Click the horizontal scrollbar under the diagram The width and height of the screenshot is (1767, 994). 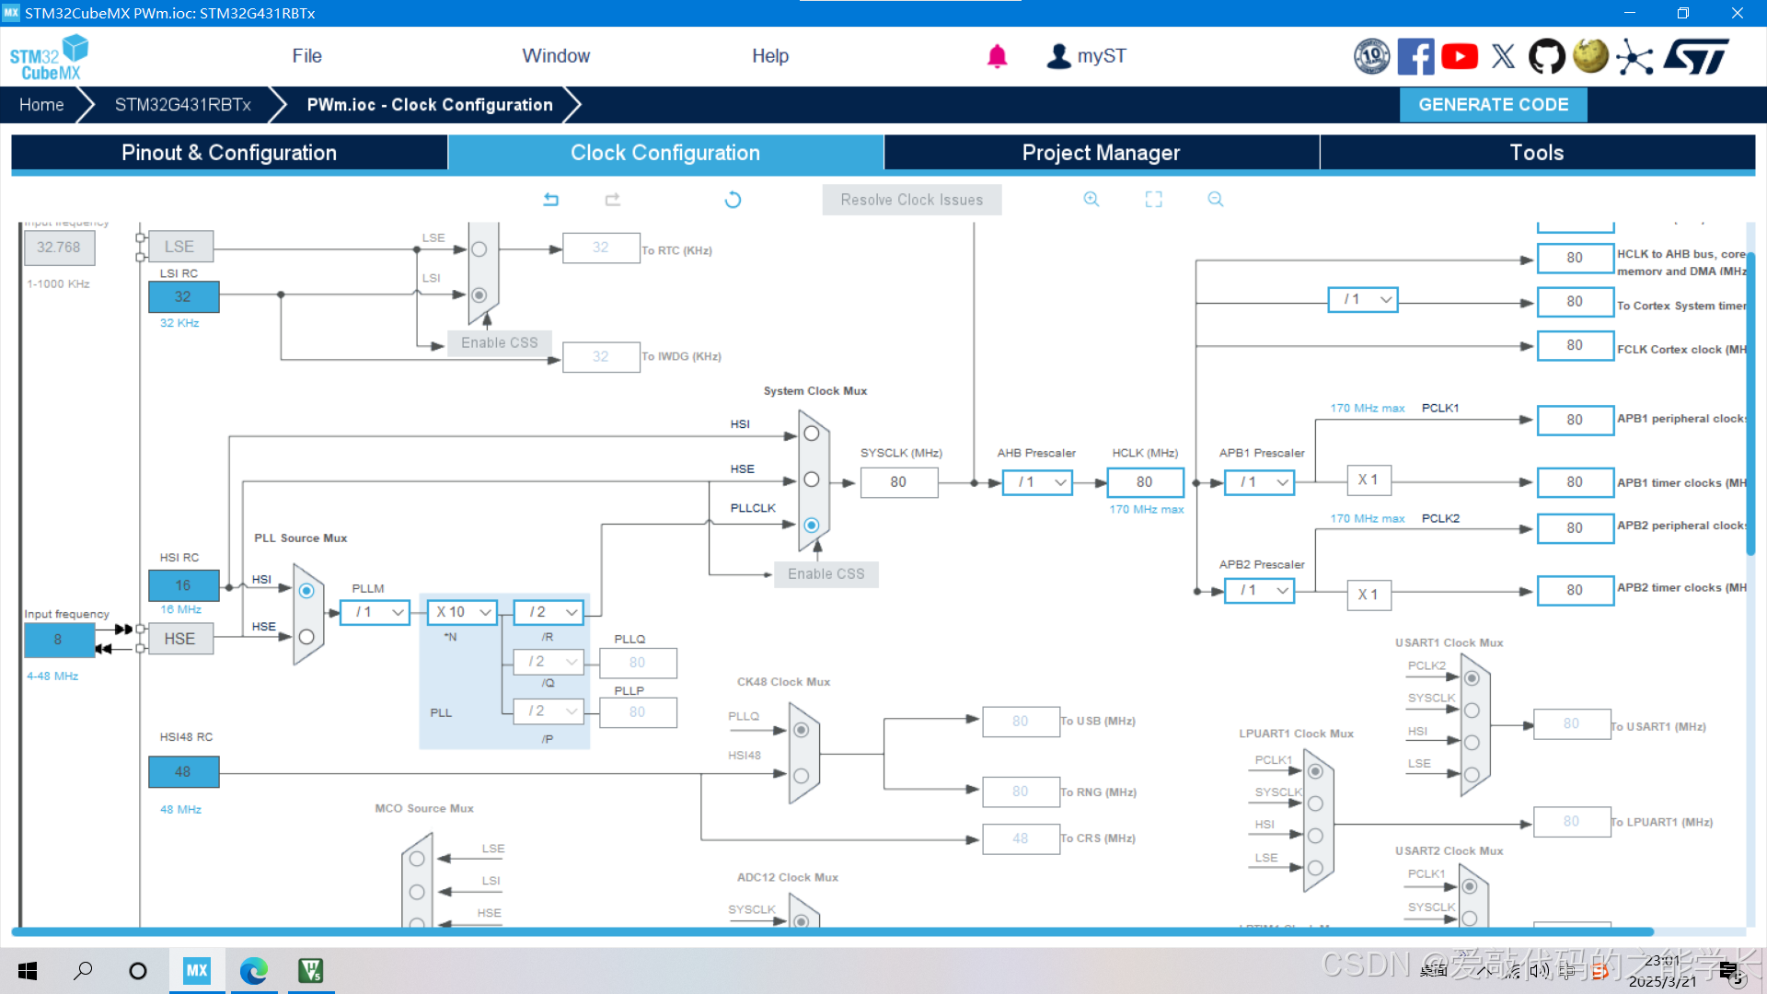[828, 931]
